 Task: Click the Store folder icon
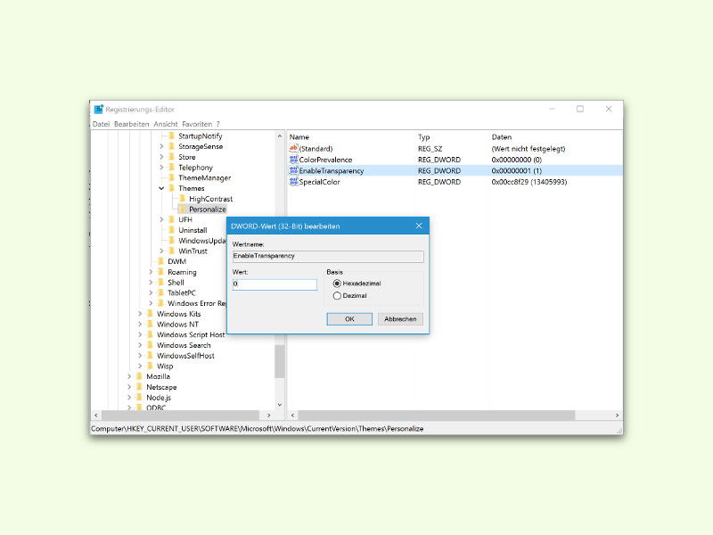(172, 157)
